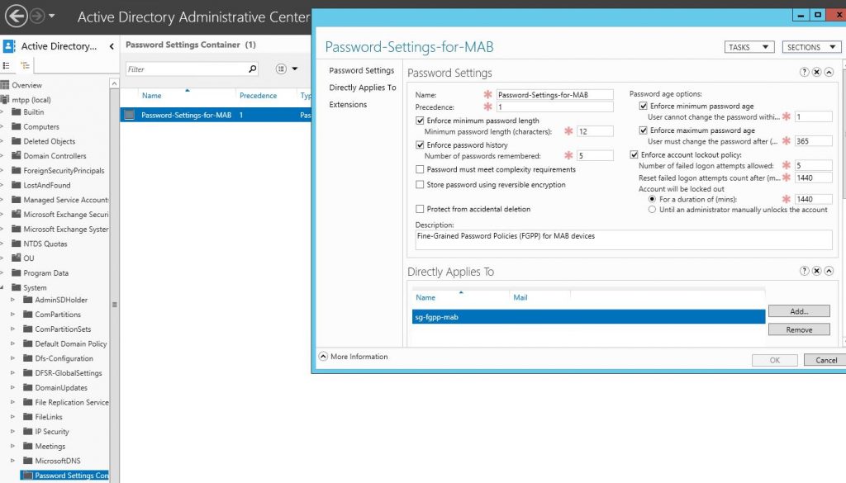The image size is (846, 483).
Task: Enable Password must meet complexity requirements
Action: (420, 169)
